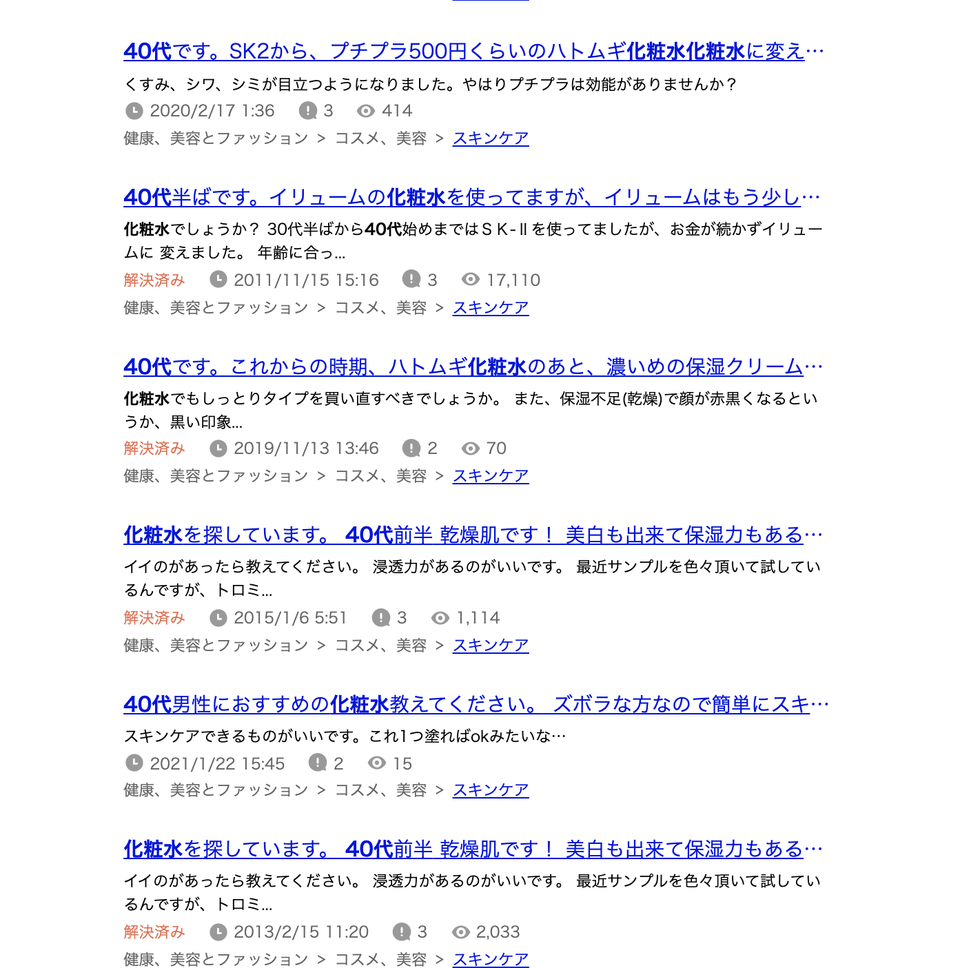Click clock icon beside 2013/2/15 11:20

(x=218, y=932)
